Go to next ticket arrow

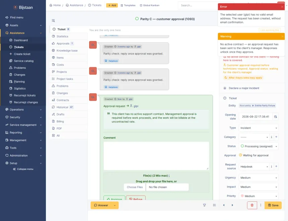232,205
